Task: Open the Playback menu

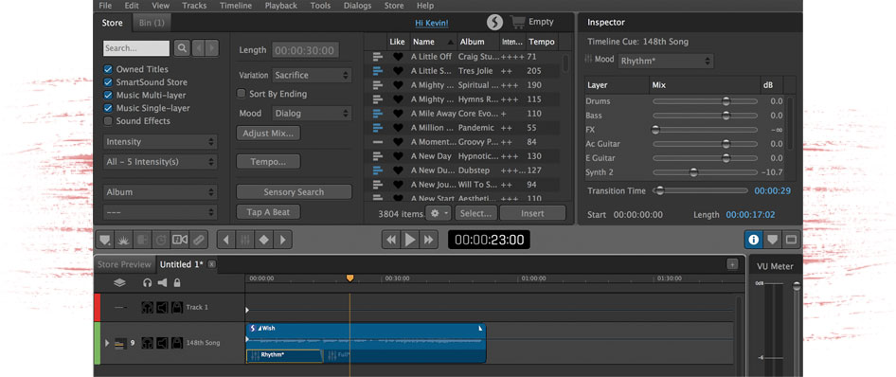Action: click(280, 6)
